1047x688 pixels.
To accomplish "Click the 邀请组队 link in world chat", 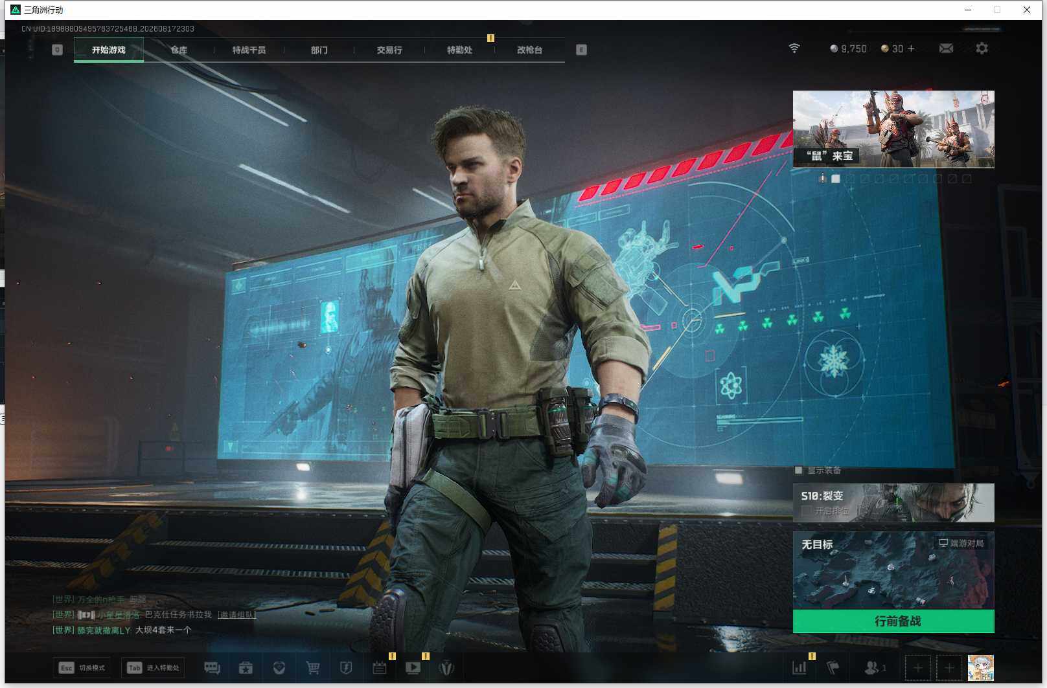I will click(236, 614).
